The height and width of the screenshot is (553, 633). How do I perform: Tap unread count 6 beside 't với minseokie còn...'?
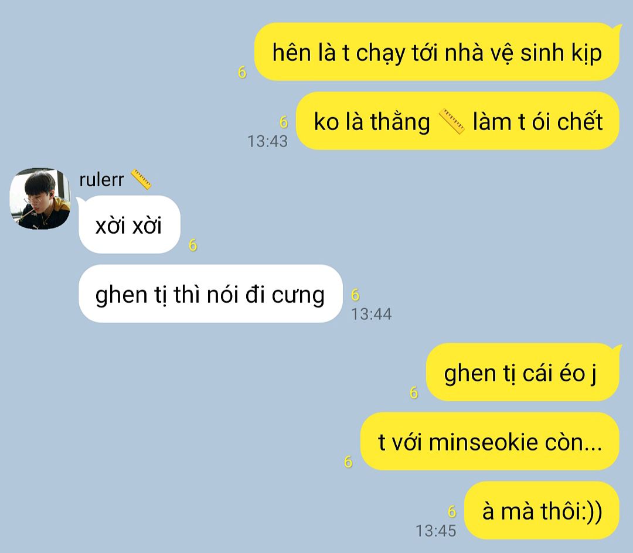(x=348, y=462)
